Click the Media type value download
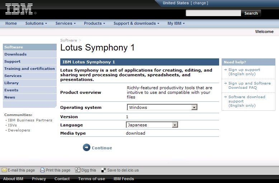The height and width of the screenshot is (183, 279). click(x=136, y=133)
